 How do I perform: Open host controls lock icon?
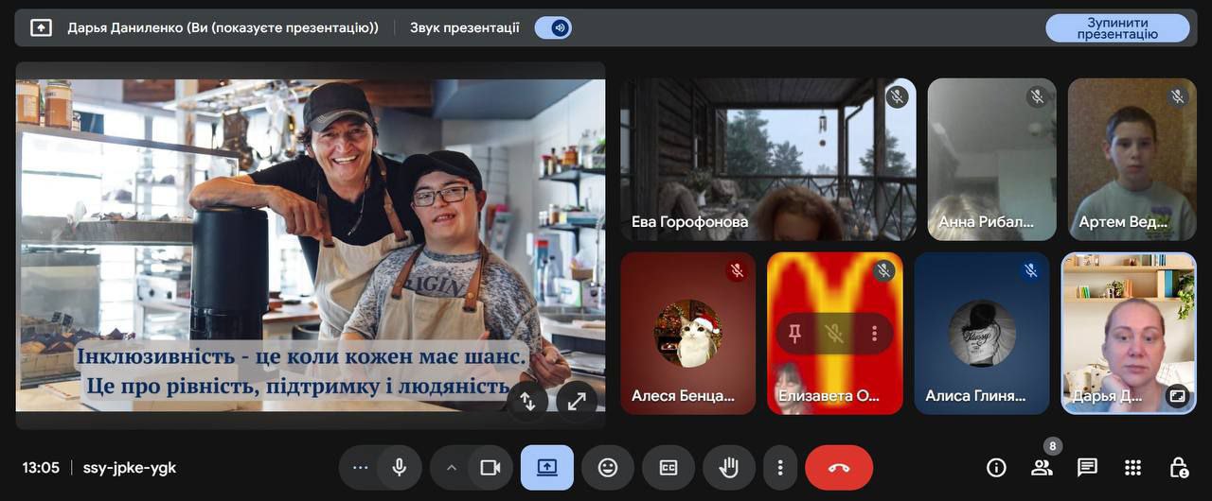pos(1178,468)
